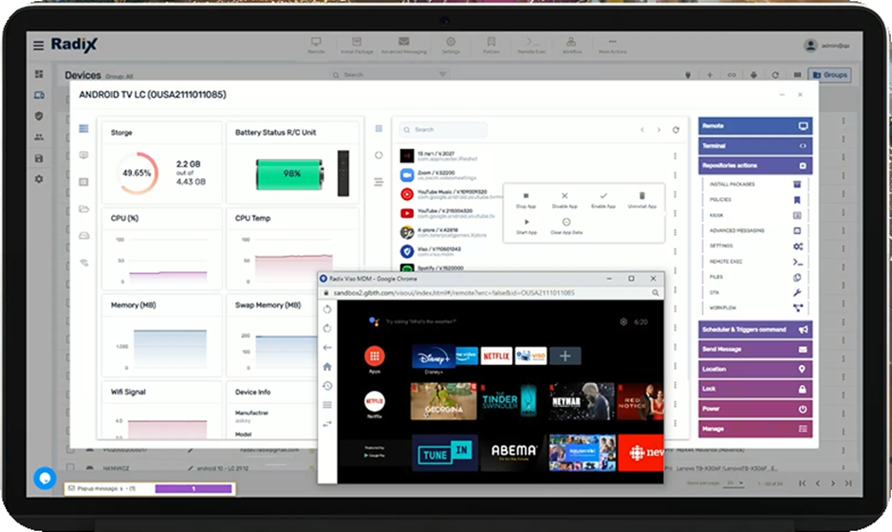Select REMOTE EXEC from repository actions
The width and height of the screenshot is (892, 532).
(726, 261)
